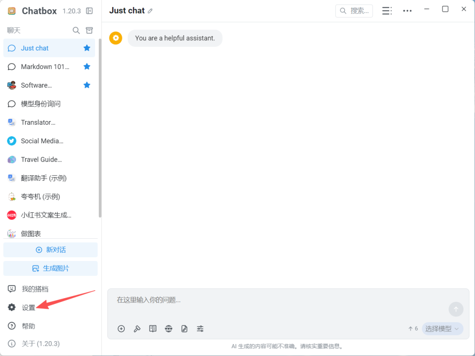
Task: Click the Translator avatar icon
Action: pos(12,122)
